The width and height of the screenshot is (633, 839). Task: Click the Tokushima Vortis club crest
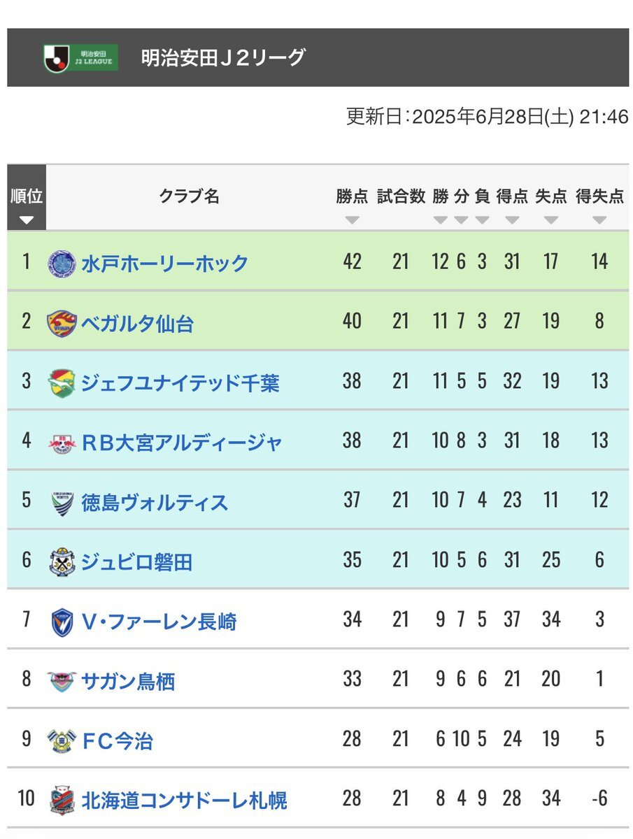[62, 502]
